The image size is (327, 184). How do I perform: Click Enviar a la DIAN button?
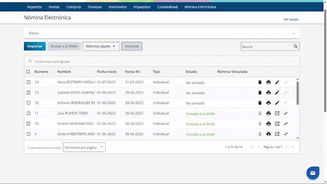click(x=64, y=46)
